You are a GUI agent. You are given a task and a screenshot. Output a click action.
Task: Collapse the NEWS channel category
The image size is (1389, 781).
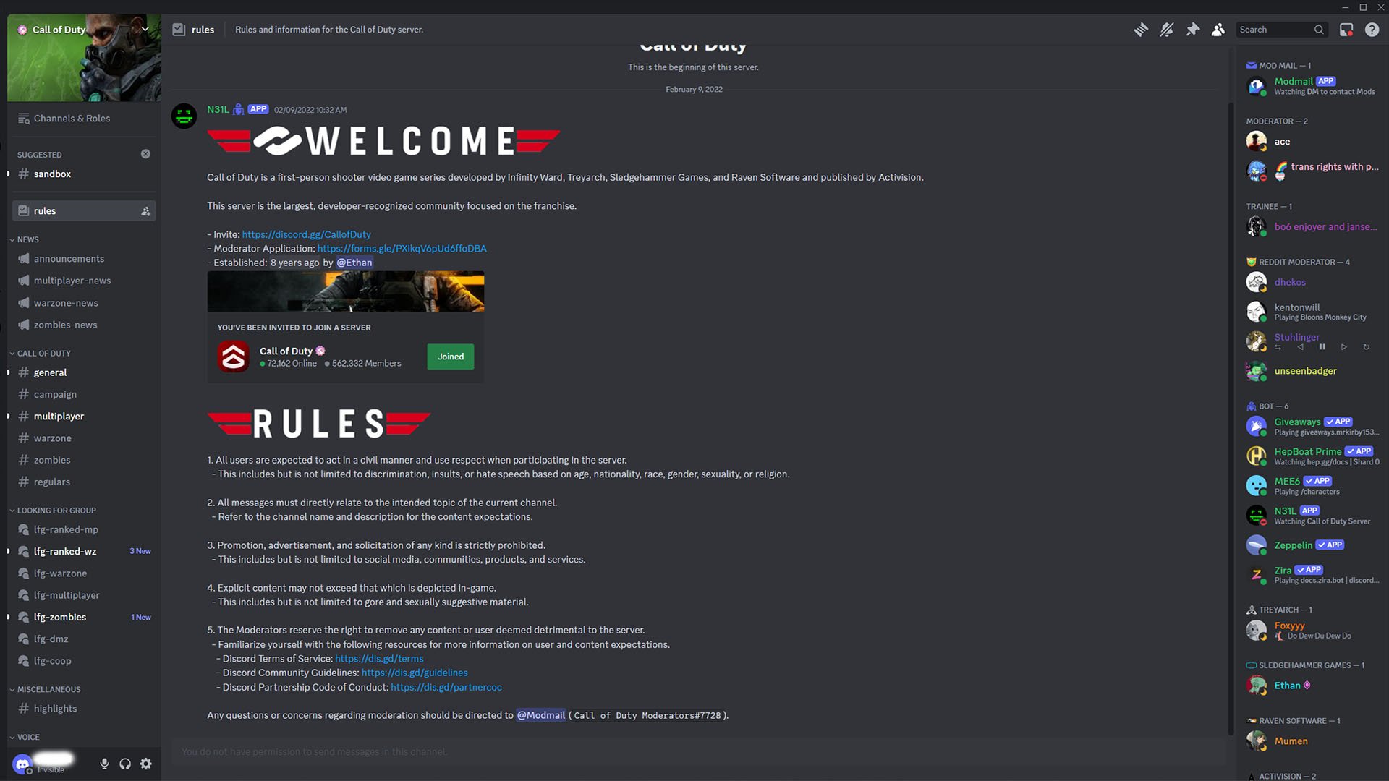[27, 239]
